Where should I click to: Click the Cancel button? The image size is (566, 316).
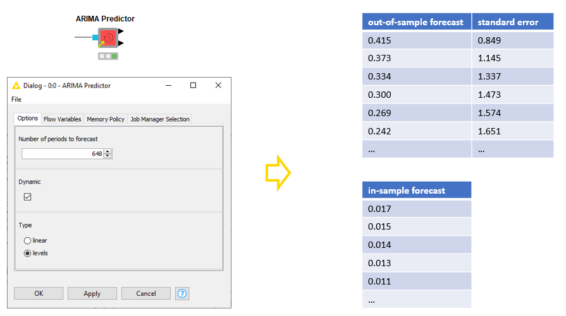pyautogui.click(x=146, y=294)
